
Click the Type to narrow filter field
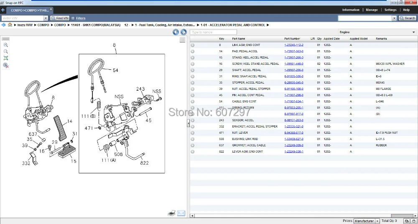213,32
